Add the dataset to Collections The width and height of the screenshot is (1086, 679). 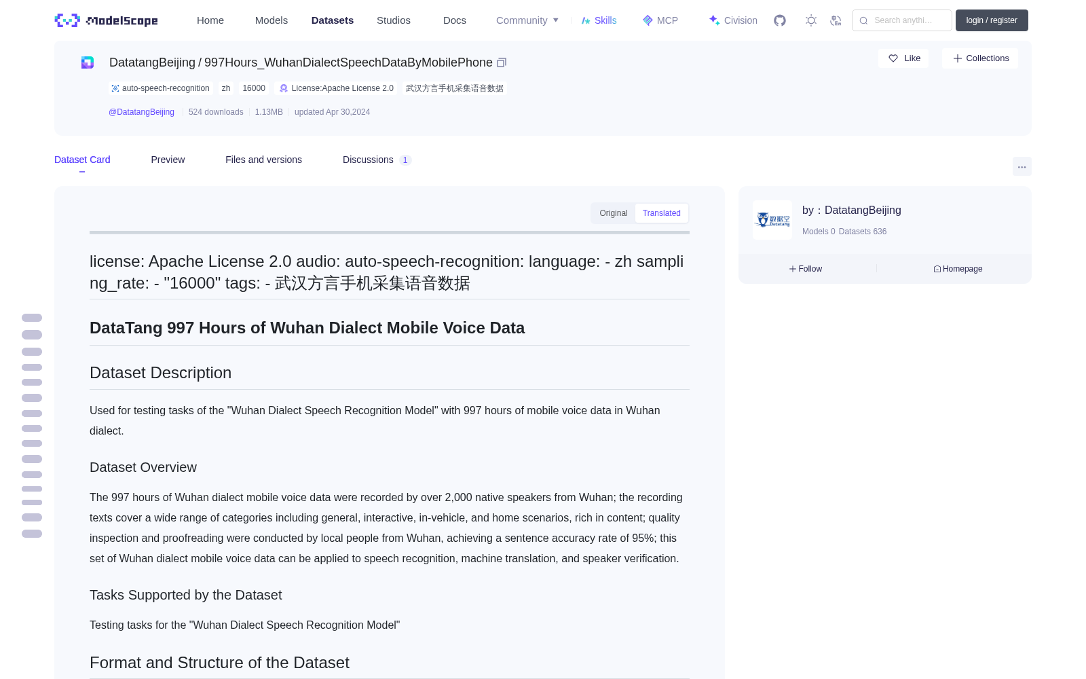(x=980, y=58)
